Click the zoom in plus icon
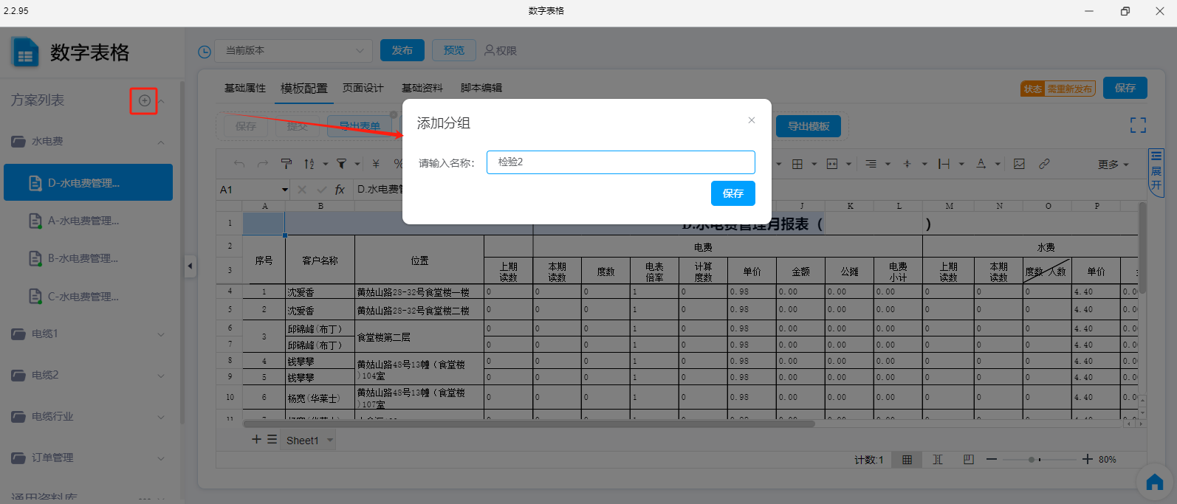The height and width of the screenshot is (504, 1177). [x=1087, y=459]
